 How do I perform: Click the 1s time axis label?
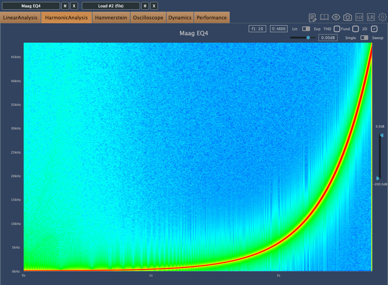pos(151,275)
